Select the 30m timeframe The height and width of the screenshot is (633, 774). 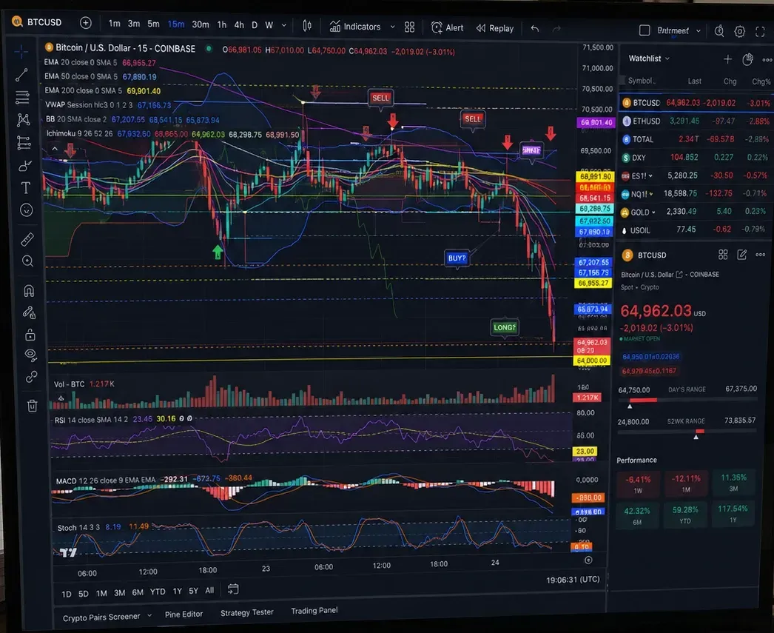click(201, 24)
